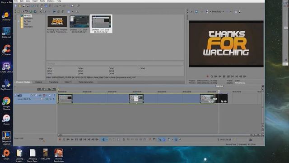Open Automation Settings dropdown on track
The width and height of the screenshot is (289, 163).
[x=47, y=95]
